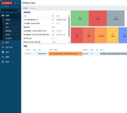Click the 模板数量 value 367

(53, 27)
